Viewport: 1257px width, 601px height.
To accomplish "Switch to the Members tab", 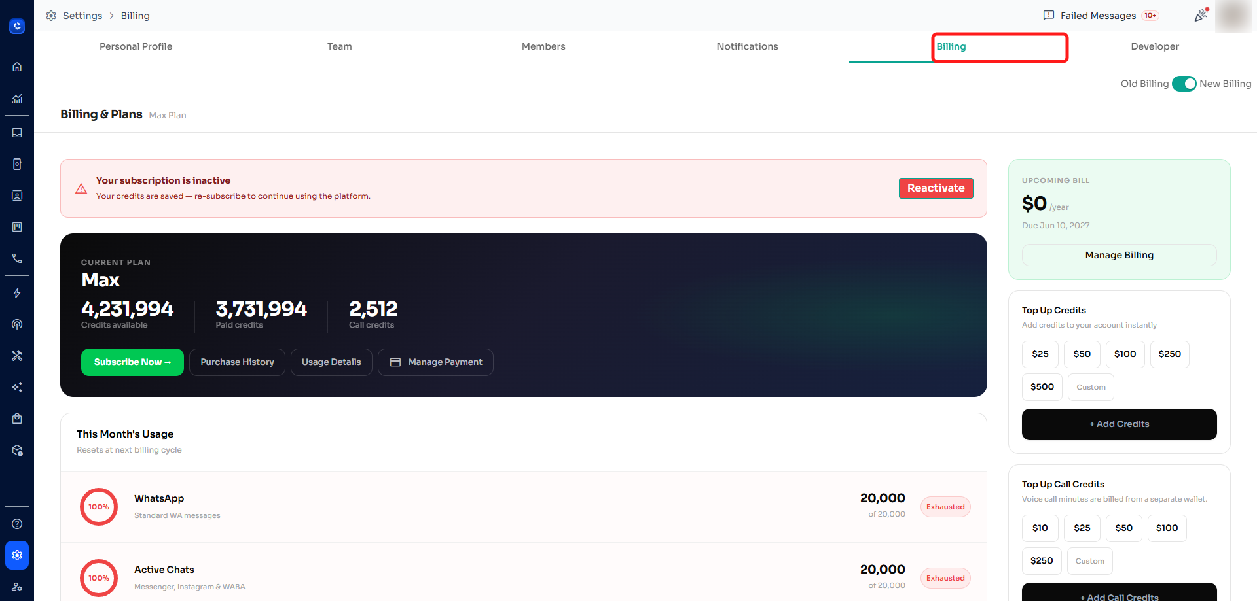I will point(543,46).
